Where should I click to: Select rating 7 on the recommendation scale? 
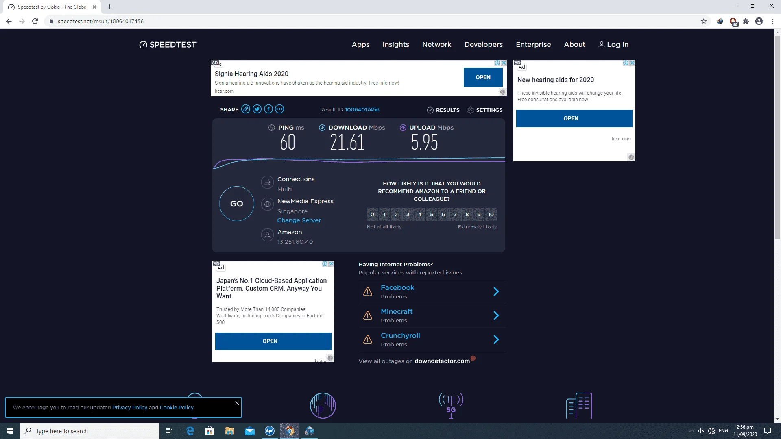(455, 215)
